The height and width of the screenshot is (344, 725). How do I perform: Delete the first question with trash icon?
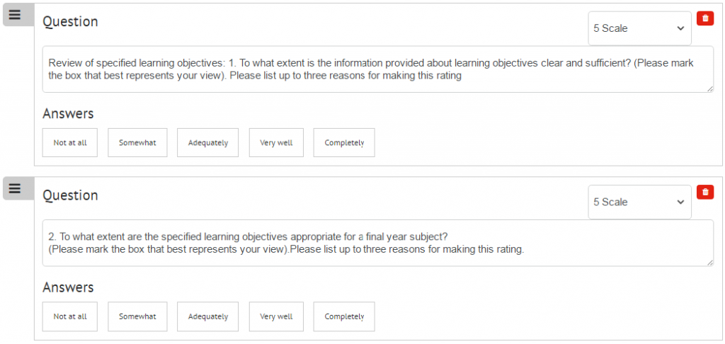pyautogui.click(x=704, y=18)
